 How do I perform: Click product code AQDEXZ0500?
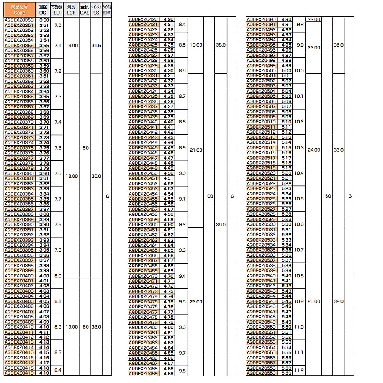pyautogui.click(x=262, y=70)
